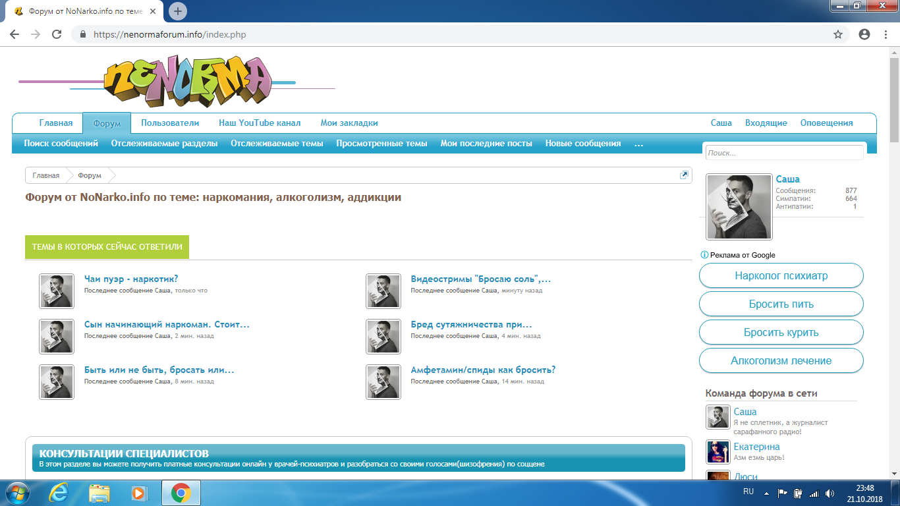
Task: Click into the Поиск search field
Action: point(784,153)
